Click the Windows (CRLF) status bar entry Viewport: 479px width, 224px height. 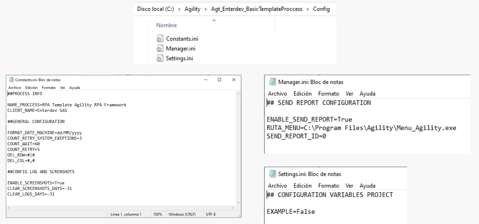coord(182,214)
